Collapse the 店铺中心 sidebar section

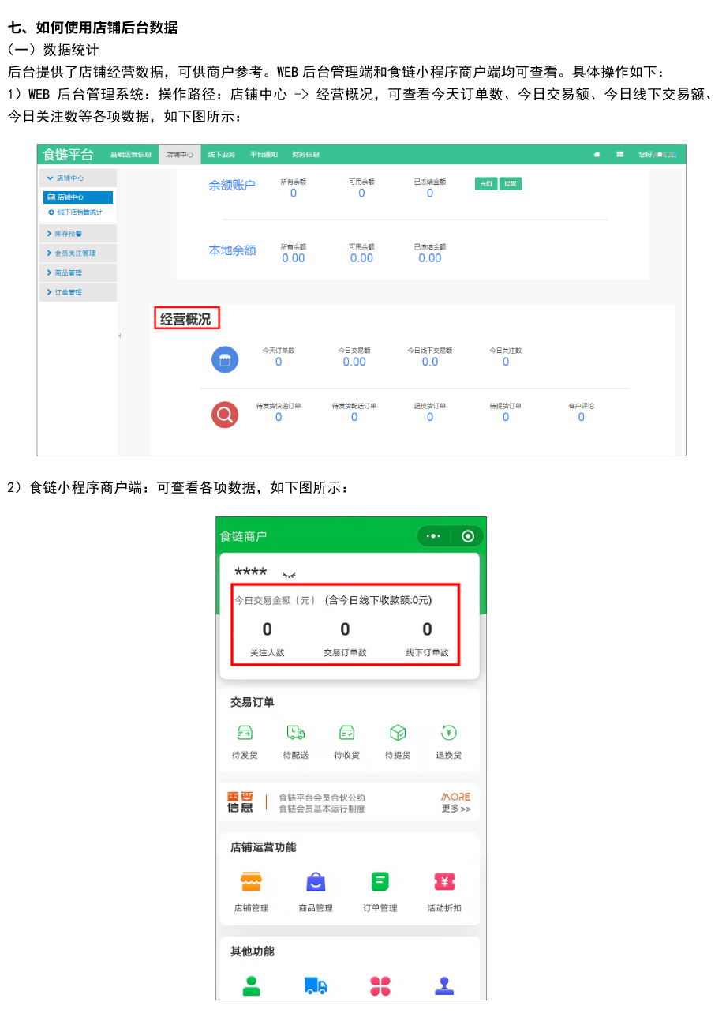tap(77, 178)
